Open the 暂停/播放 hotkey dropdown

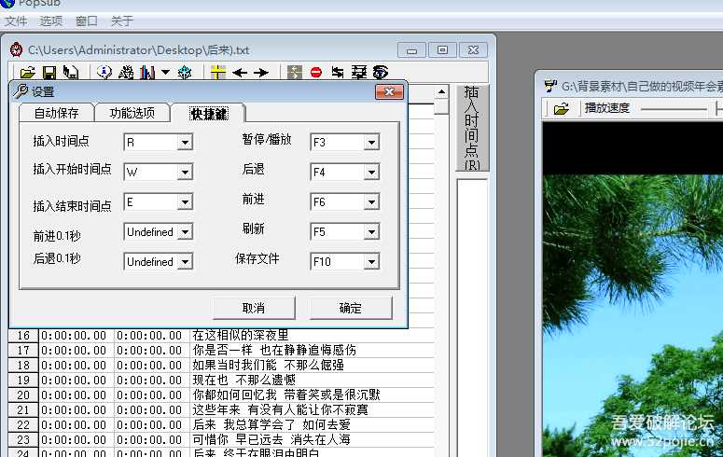point(371,143)
